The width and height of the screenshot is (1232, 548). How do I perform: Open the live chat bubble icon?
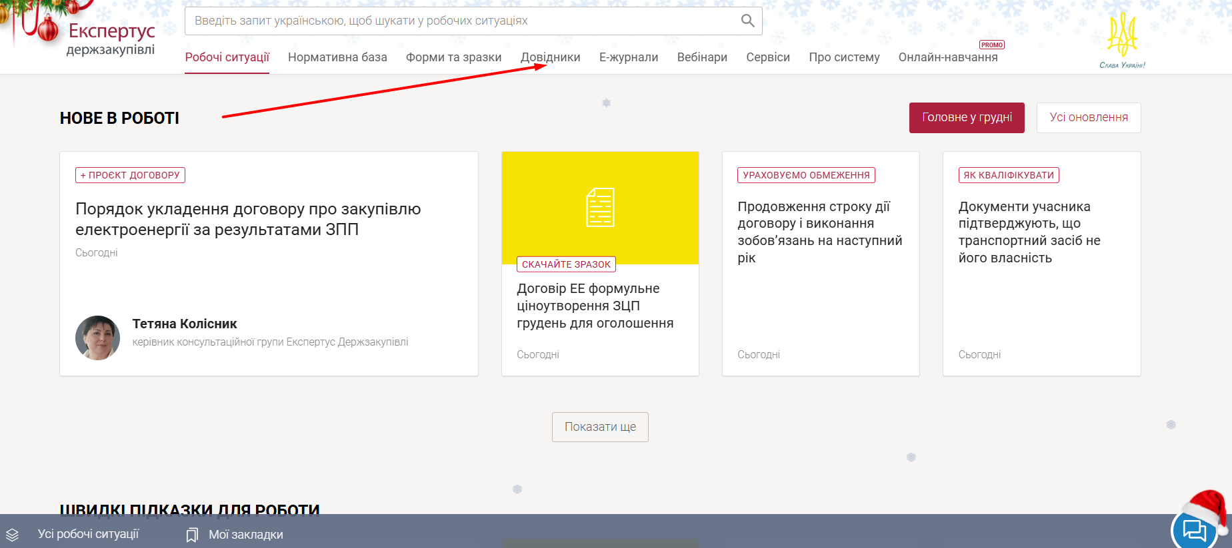click(1193, 531)
